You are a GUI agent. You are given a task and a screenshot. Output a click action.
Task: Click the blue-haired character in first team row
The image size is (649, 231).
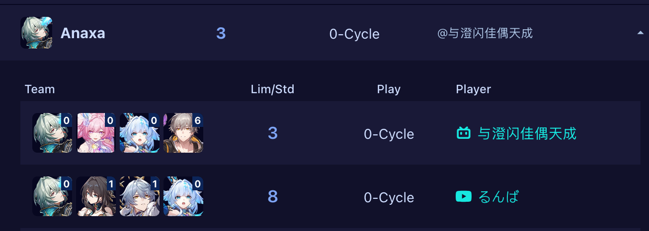click(140, 133)
